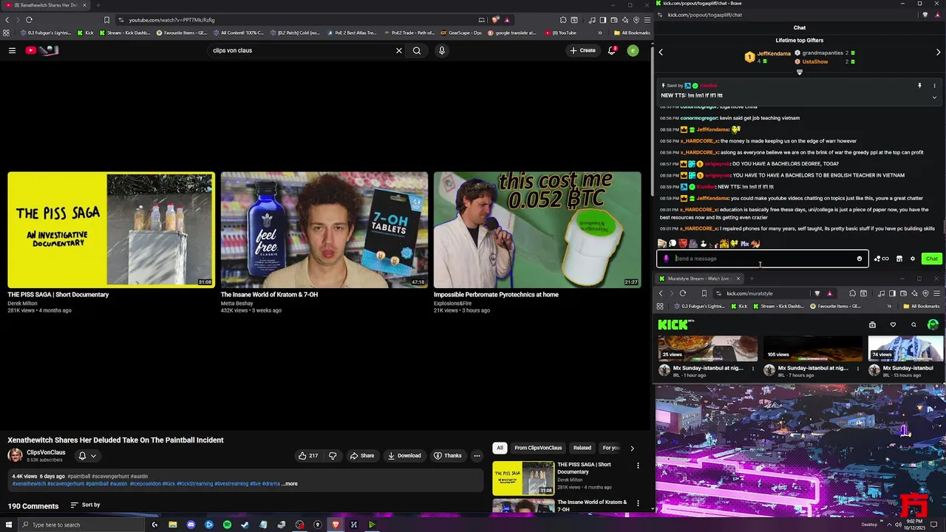Click the Kick chat message input

(761, 259)
